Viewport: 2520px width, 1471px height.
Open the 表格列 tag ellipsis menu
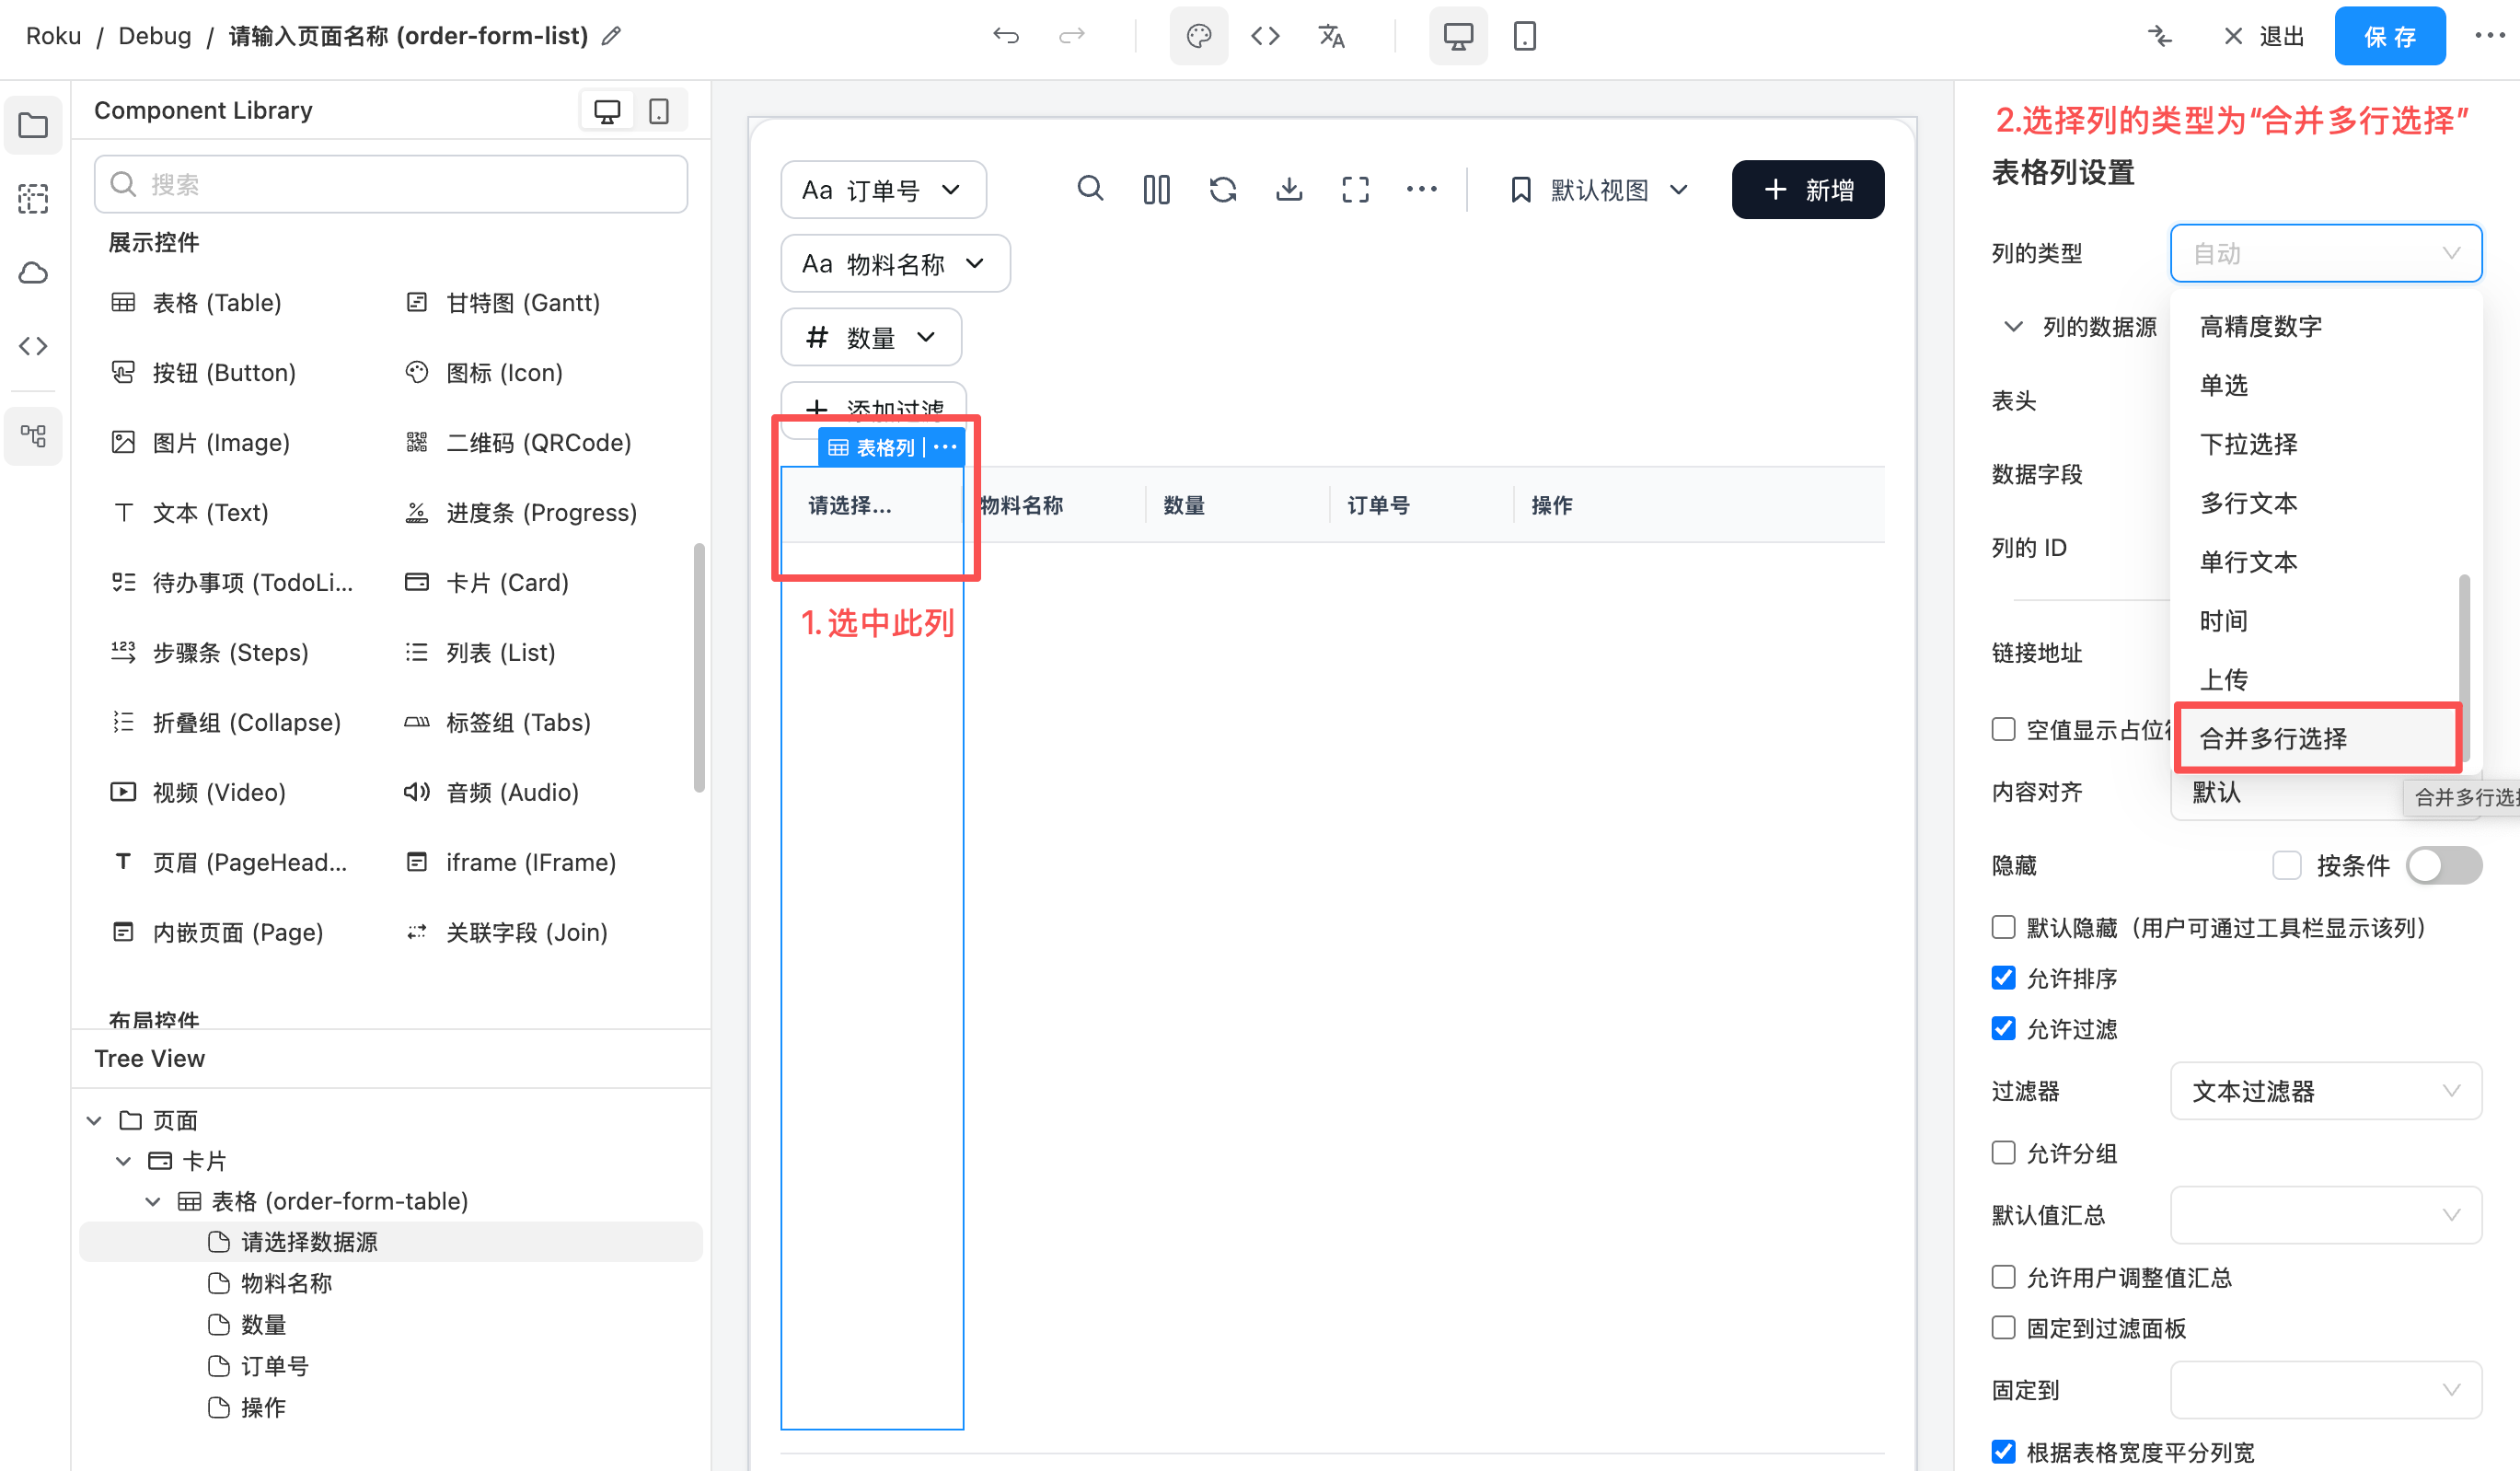946,447
